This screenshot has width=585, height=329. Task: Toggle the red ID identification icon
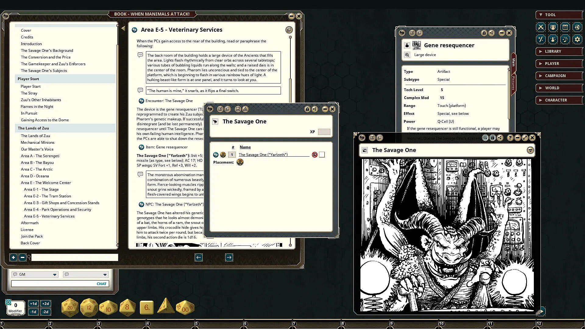(315, 155)
